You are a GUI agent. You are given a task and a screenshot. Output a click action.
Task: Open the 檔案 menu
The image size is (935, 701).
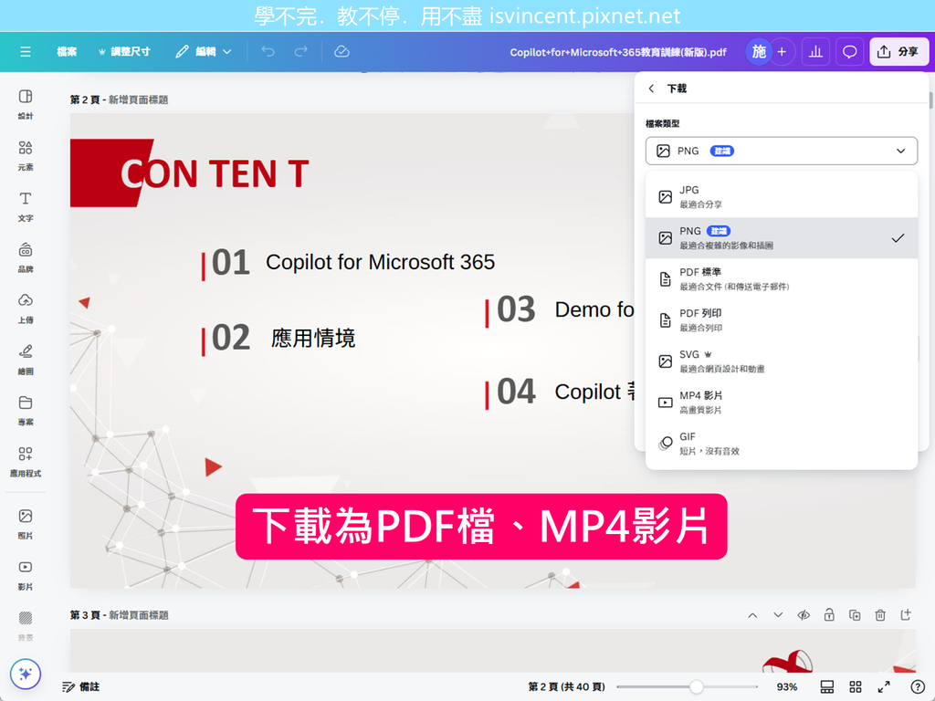pyautogui.click(x=67, y=52)
